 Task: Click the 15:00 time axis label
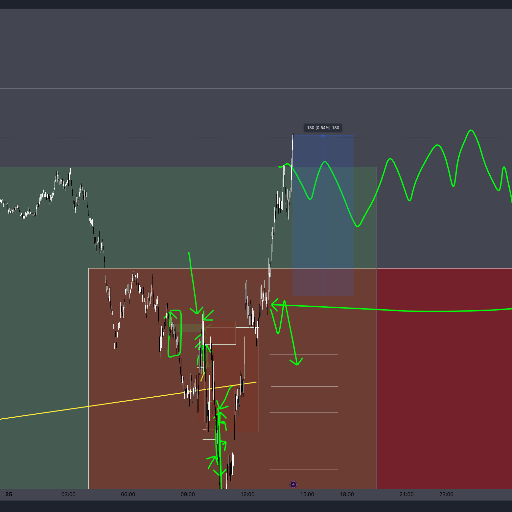(307, 494)
